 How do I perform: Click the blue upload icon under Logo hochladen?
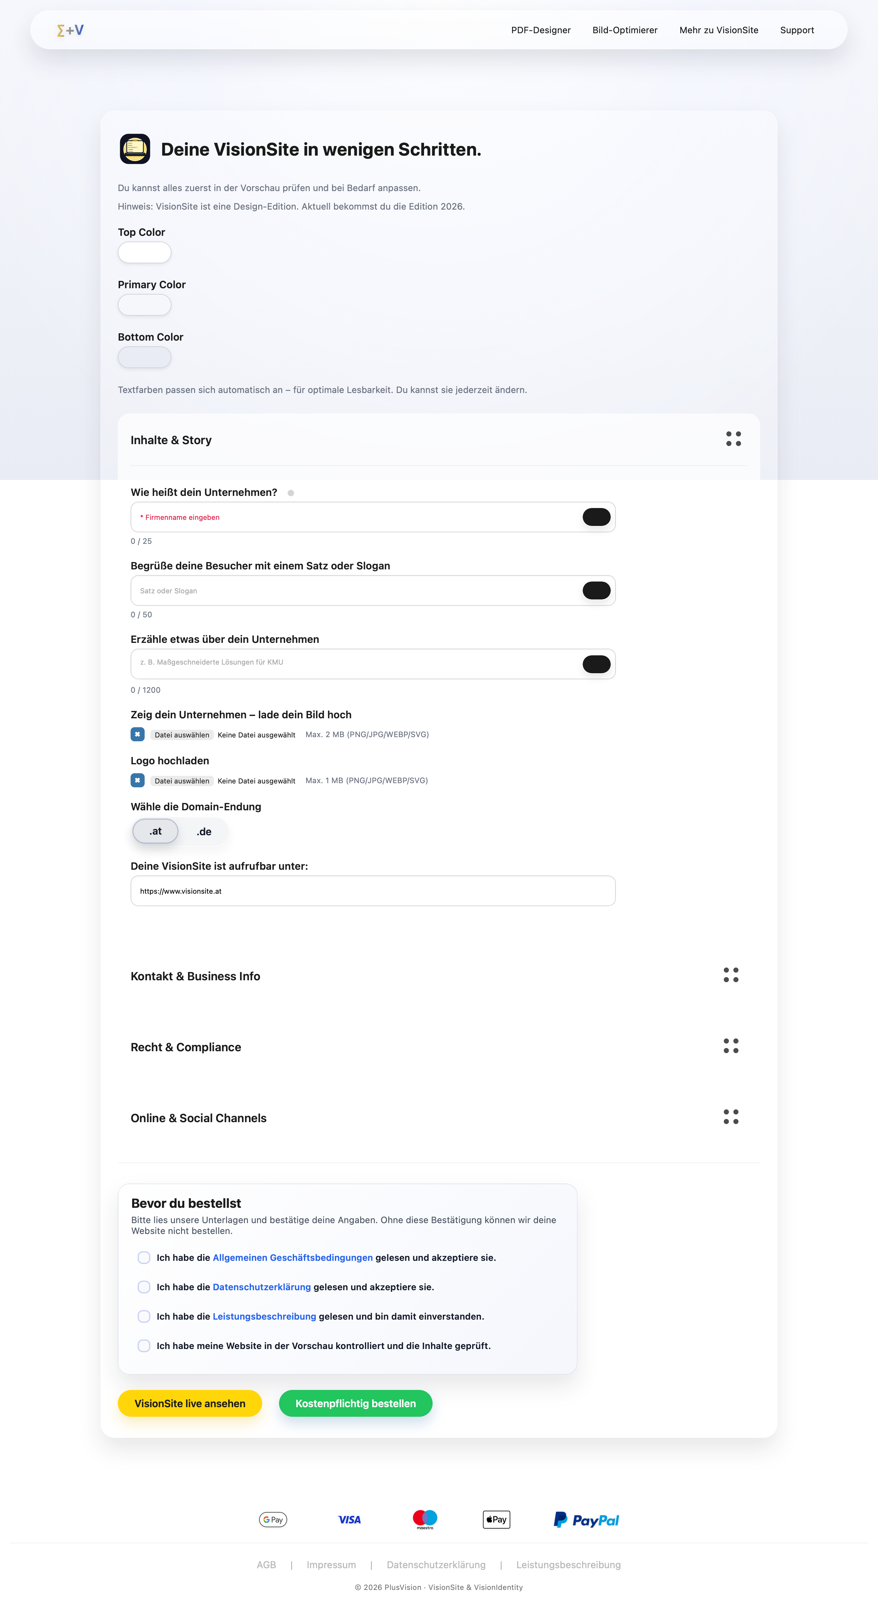point(138,780)
